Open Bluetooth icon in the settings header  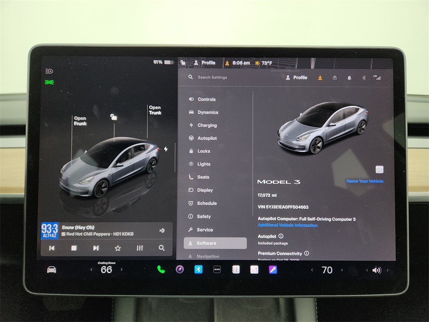click(364, 78)
